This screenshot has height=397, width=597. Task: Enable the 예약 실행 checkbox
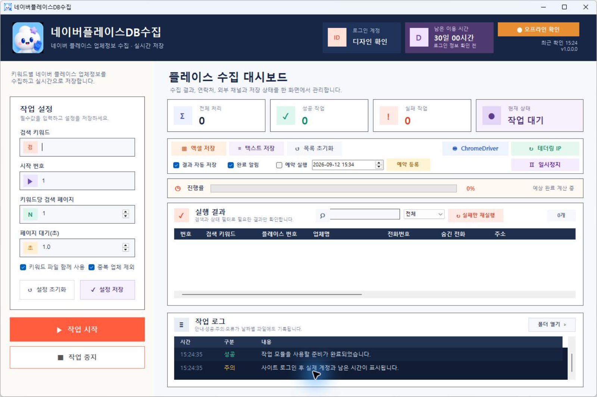[279, 165]
